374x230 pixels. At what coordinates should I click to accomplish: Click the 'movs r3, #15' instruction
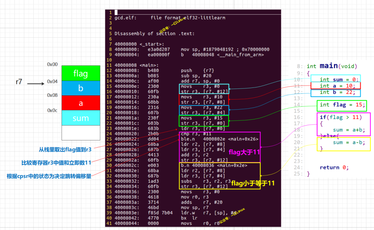[x=202, y=118]
